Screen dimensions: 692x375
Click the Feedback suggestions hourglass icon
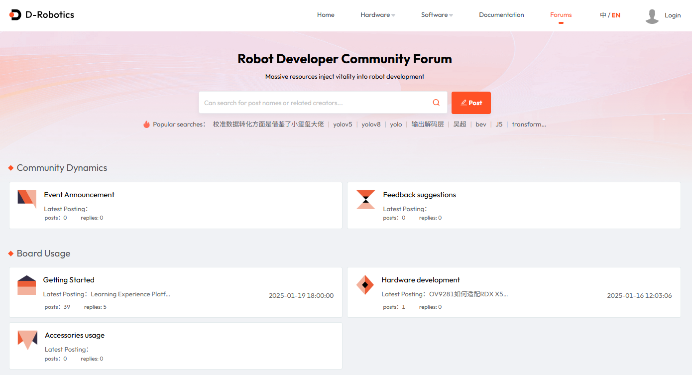[366, 199]
